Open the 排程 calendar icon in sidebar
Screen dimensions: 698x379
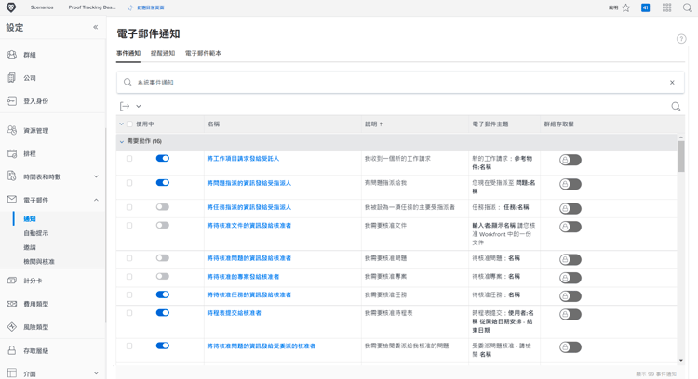click(12, 153)
